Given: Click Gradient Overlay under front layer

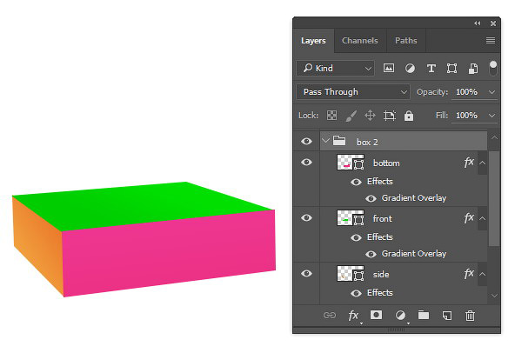Looking at the screenshot, I should point(414,254).
